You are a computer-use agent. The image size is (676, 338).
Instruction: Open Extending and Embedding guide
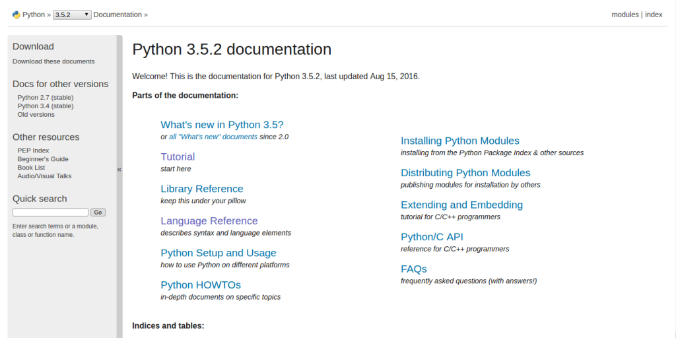coord(461,205)
